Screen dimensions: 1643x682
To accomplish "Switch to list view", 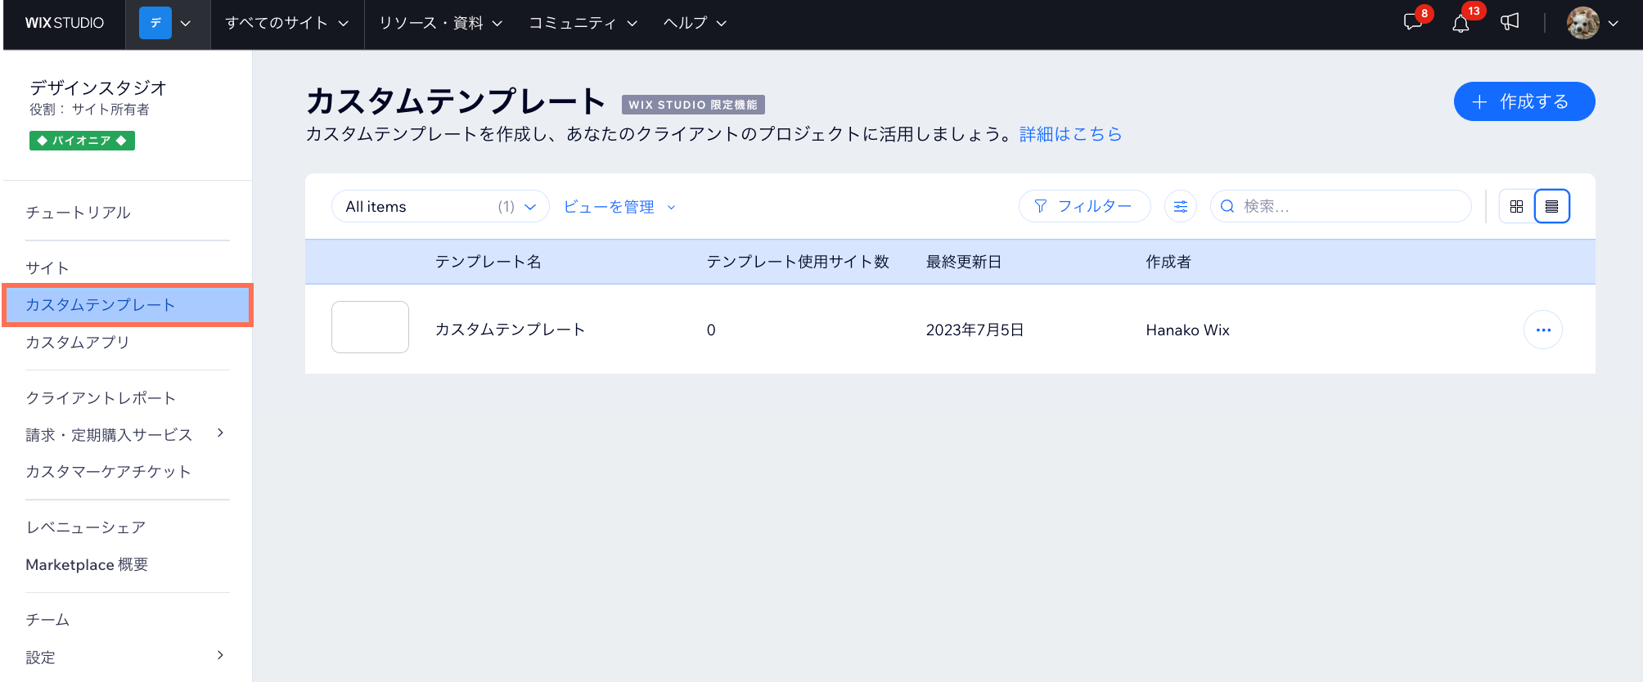I will 1551,206.
